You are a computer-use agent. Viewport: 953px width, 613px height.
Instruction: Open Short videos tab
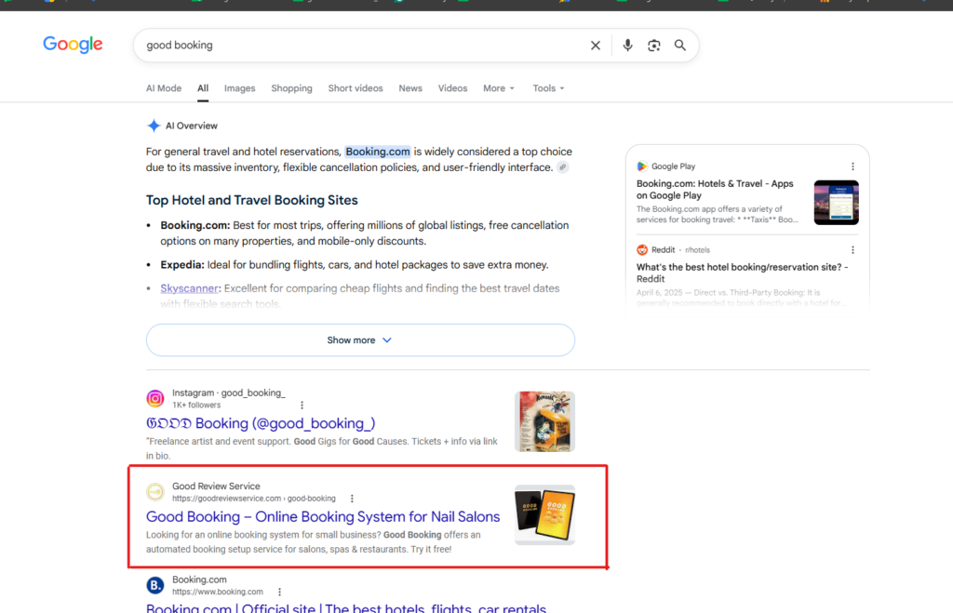pyautogui.click(x=356, y=88)
